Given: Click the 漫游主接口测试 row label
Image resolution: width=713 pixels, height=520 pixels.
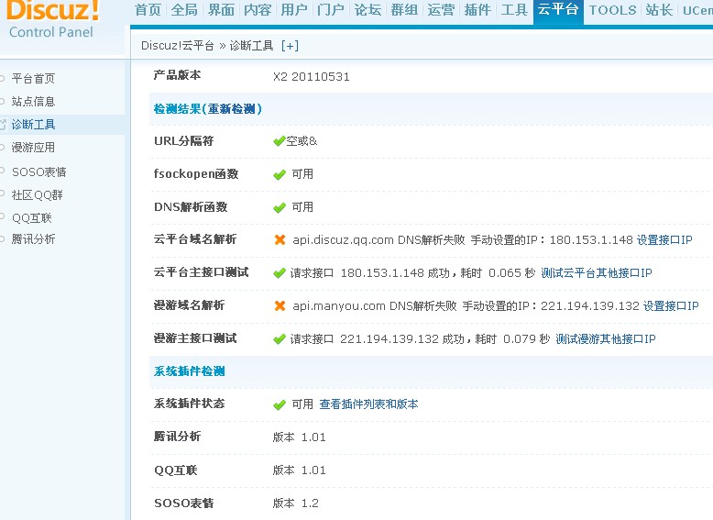Looking at the screenshot, I should (195, 338).
